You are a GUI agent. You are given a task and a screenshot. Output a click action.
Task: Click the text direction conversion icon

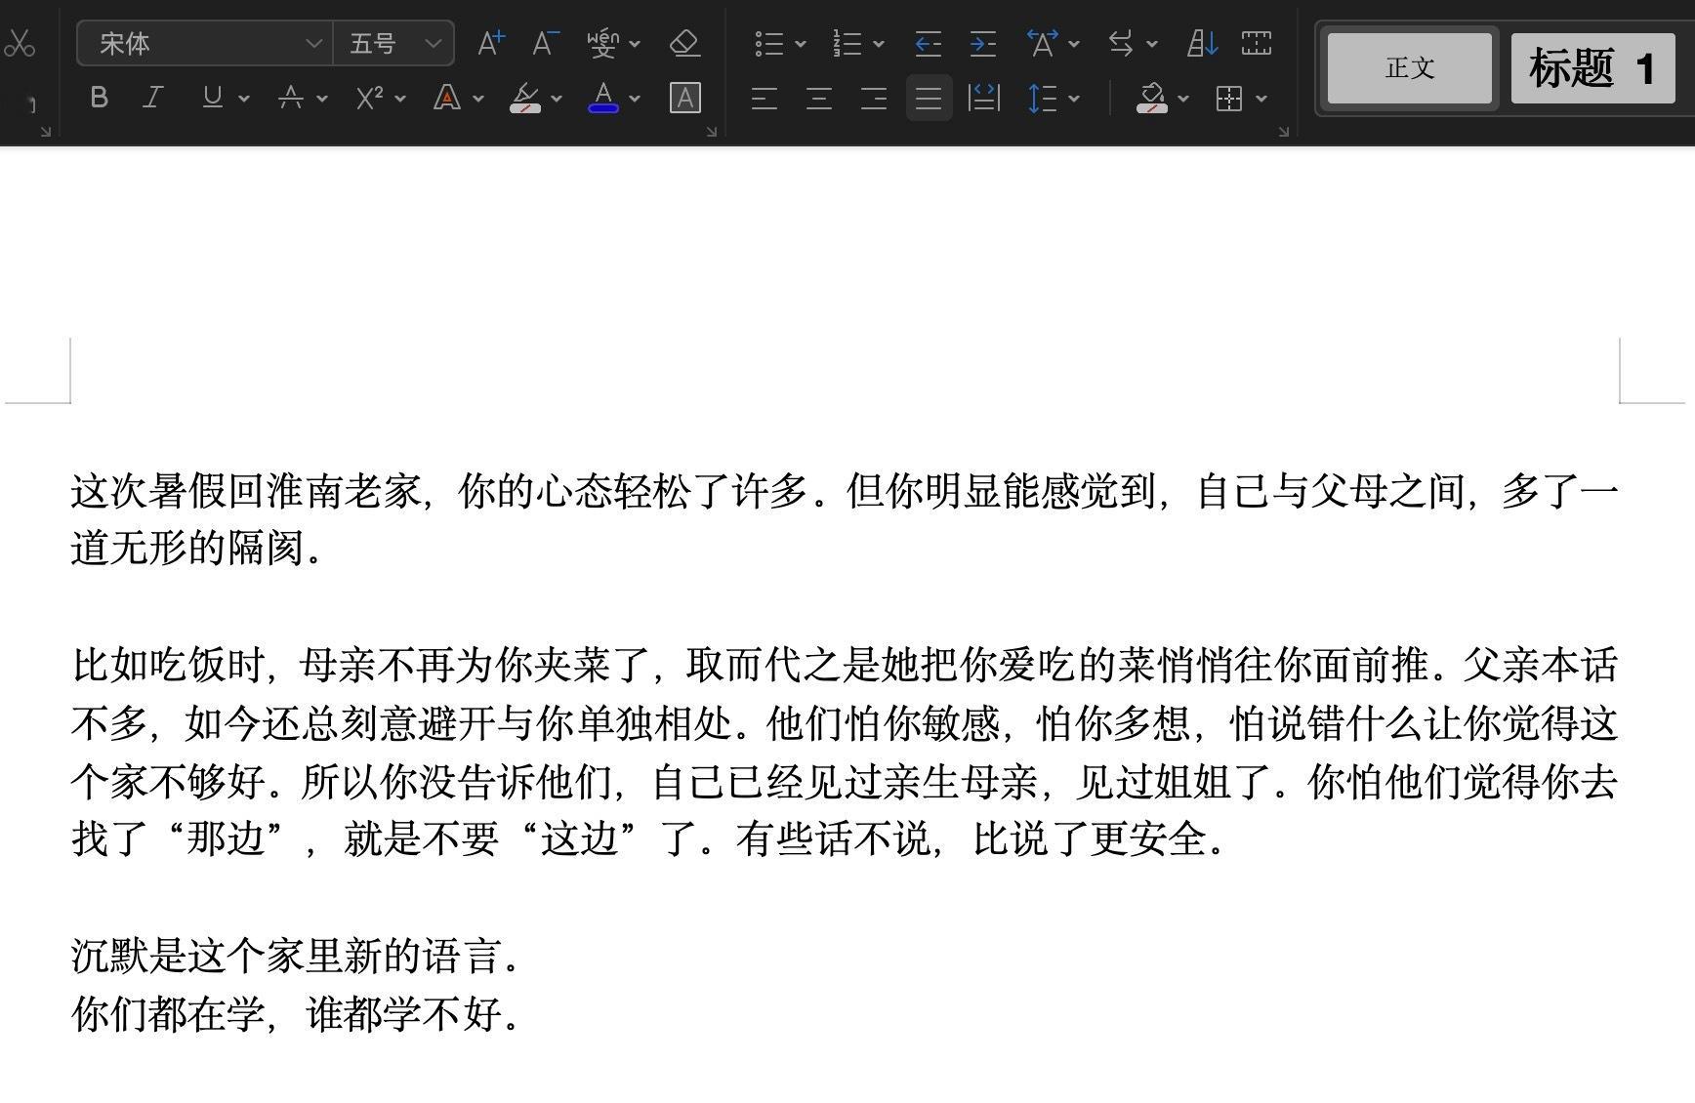[1121, 43]
